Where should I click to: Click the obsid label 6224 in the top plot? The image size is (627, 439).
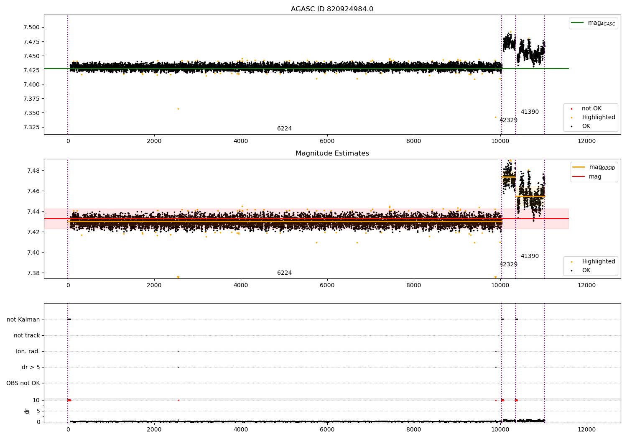[284, 129]
